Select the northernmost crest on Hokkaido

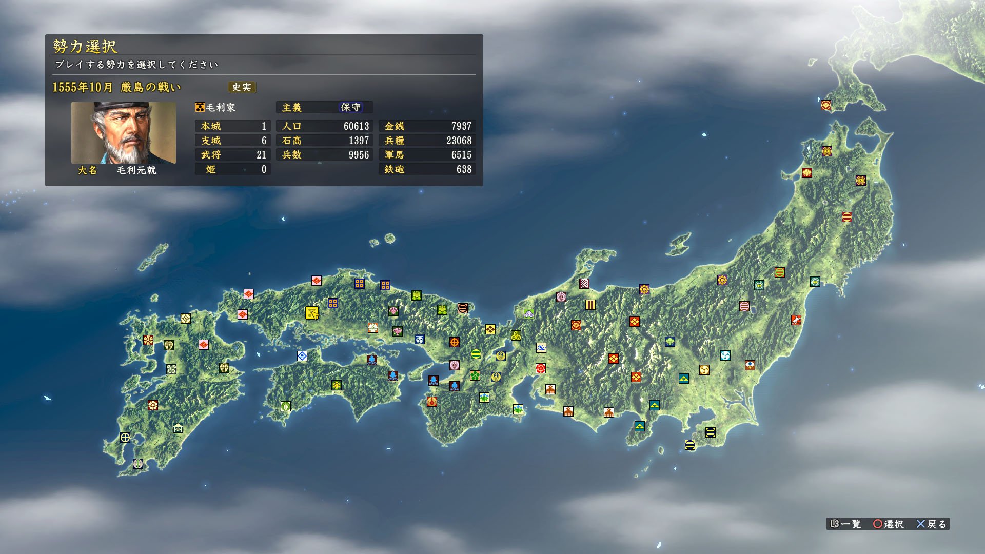(x=825, y=105)
